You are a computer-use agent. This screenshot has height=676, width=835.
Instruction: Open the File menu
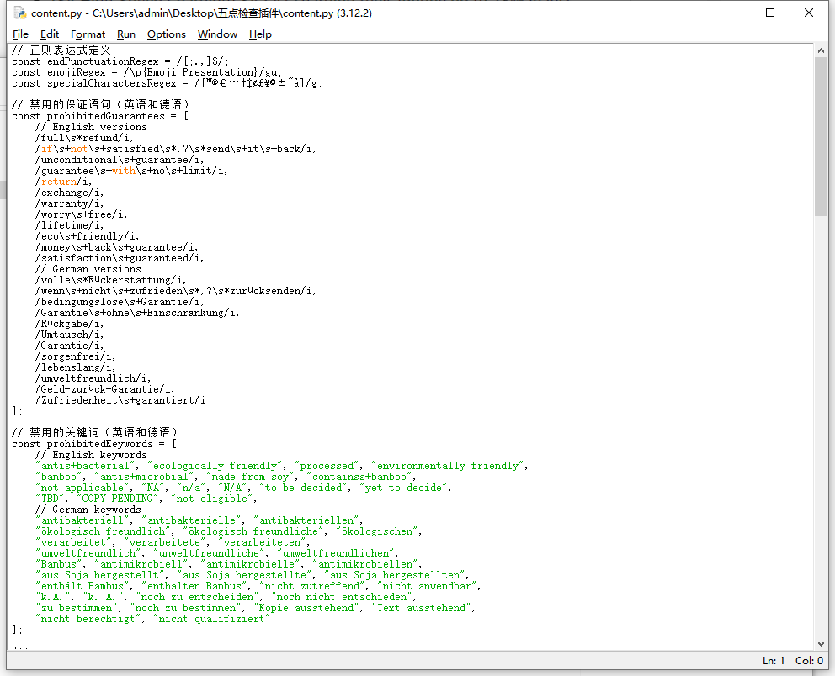click(x=20, y=34)
